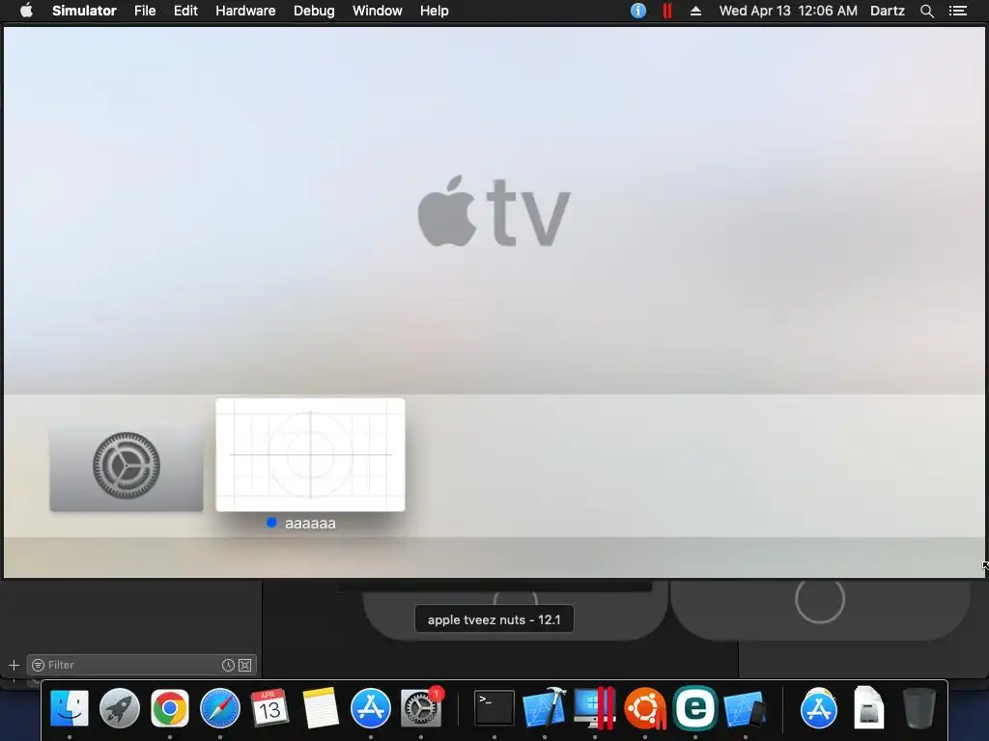Click the apple tveez nuts - 12.1 label
989x741 pixels.
494,619
